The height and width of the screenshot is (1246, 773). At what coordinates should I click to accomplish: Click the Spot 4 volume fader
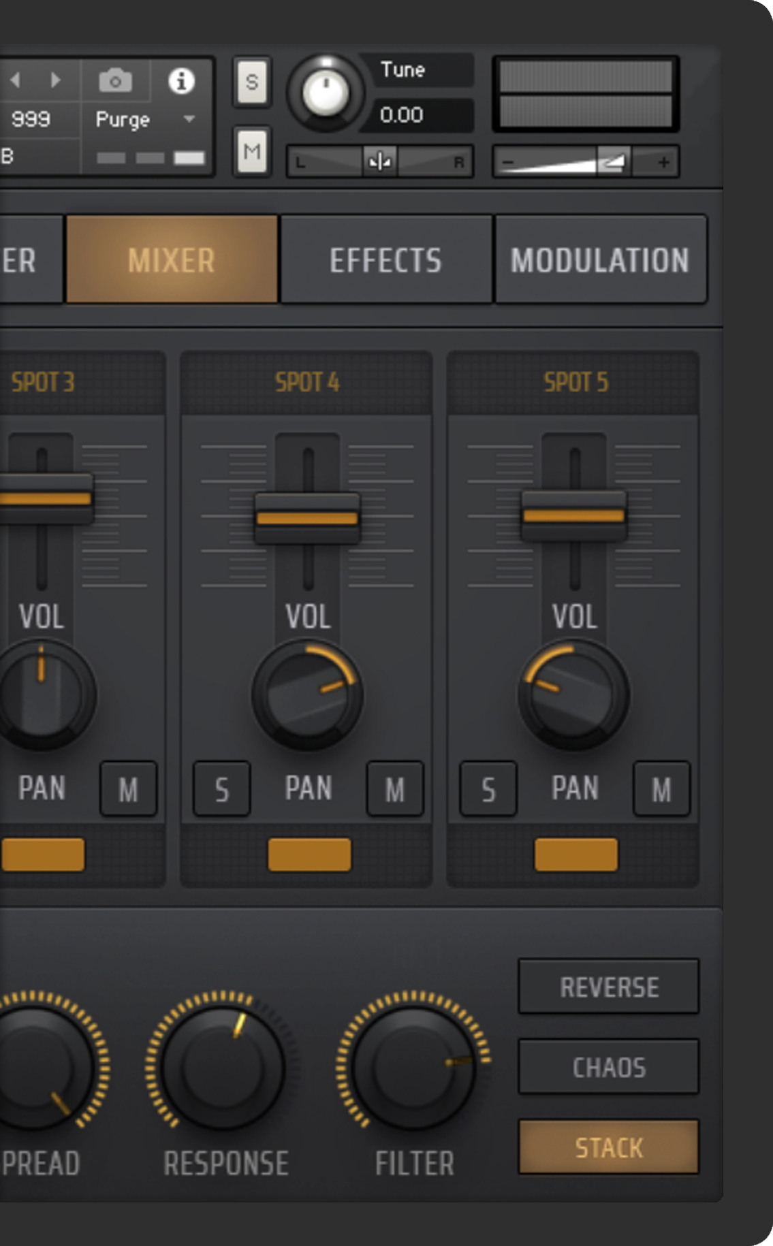(x=307, y=518)
